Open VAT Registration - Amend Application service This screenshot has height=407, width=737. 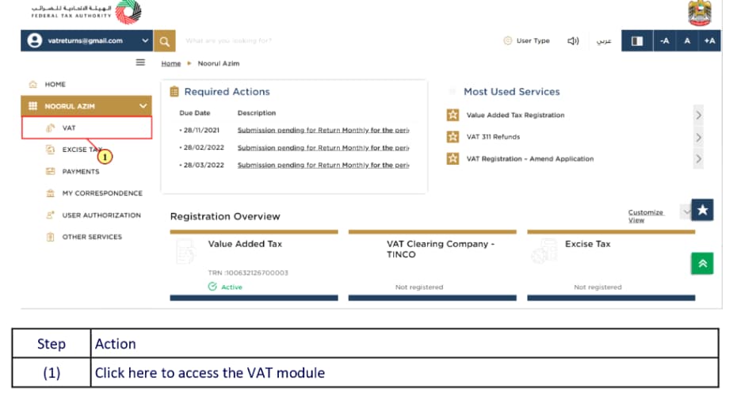[x=529, y=158]
